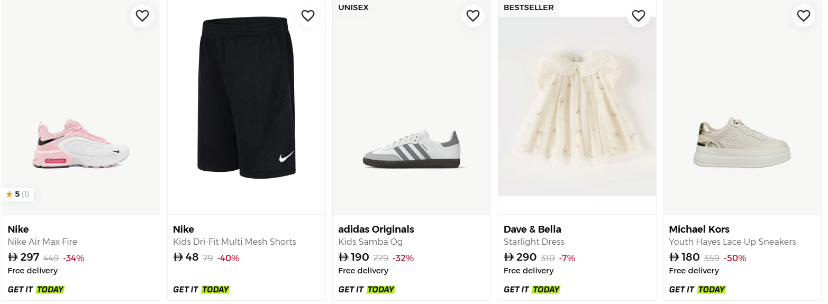The height and width of the screenshot is (304, 828).
Task: Click Kids Samba Og product name
Action: tap(370, 242)
